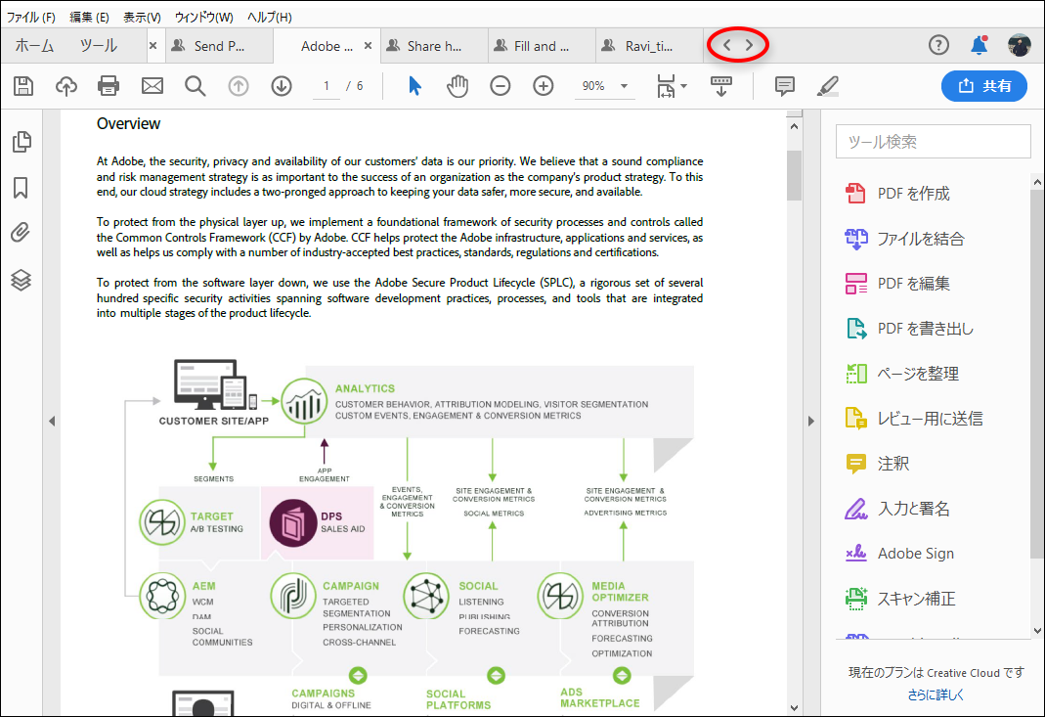Screen dimensions: 1045x717
Task: Select the PDF を書き出し tool
Action: tap(910, 328)
